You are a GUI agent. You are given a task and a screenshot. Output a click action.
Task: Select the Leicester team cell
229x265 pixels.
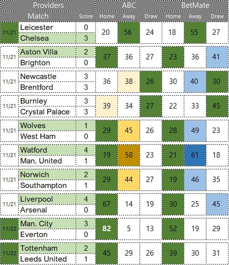(47, 27)
